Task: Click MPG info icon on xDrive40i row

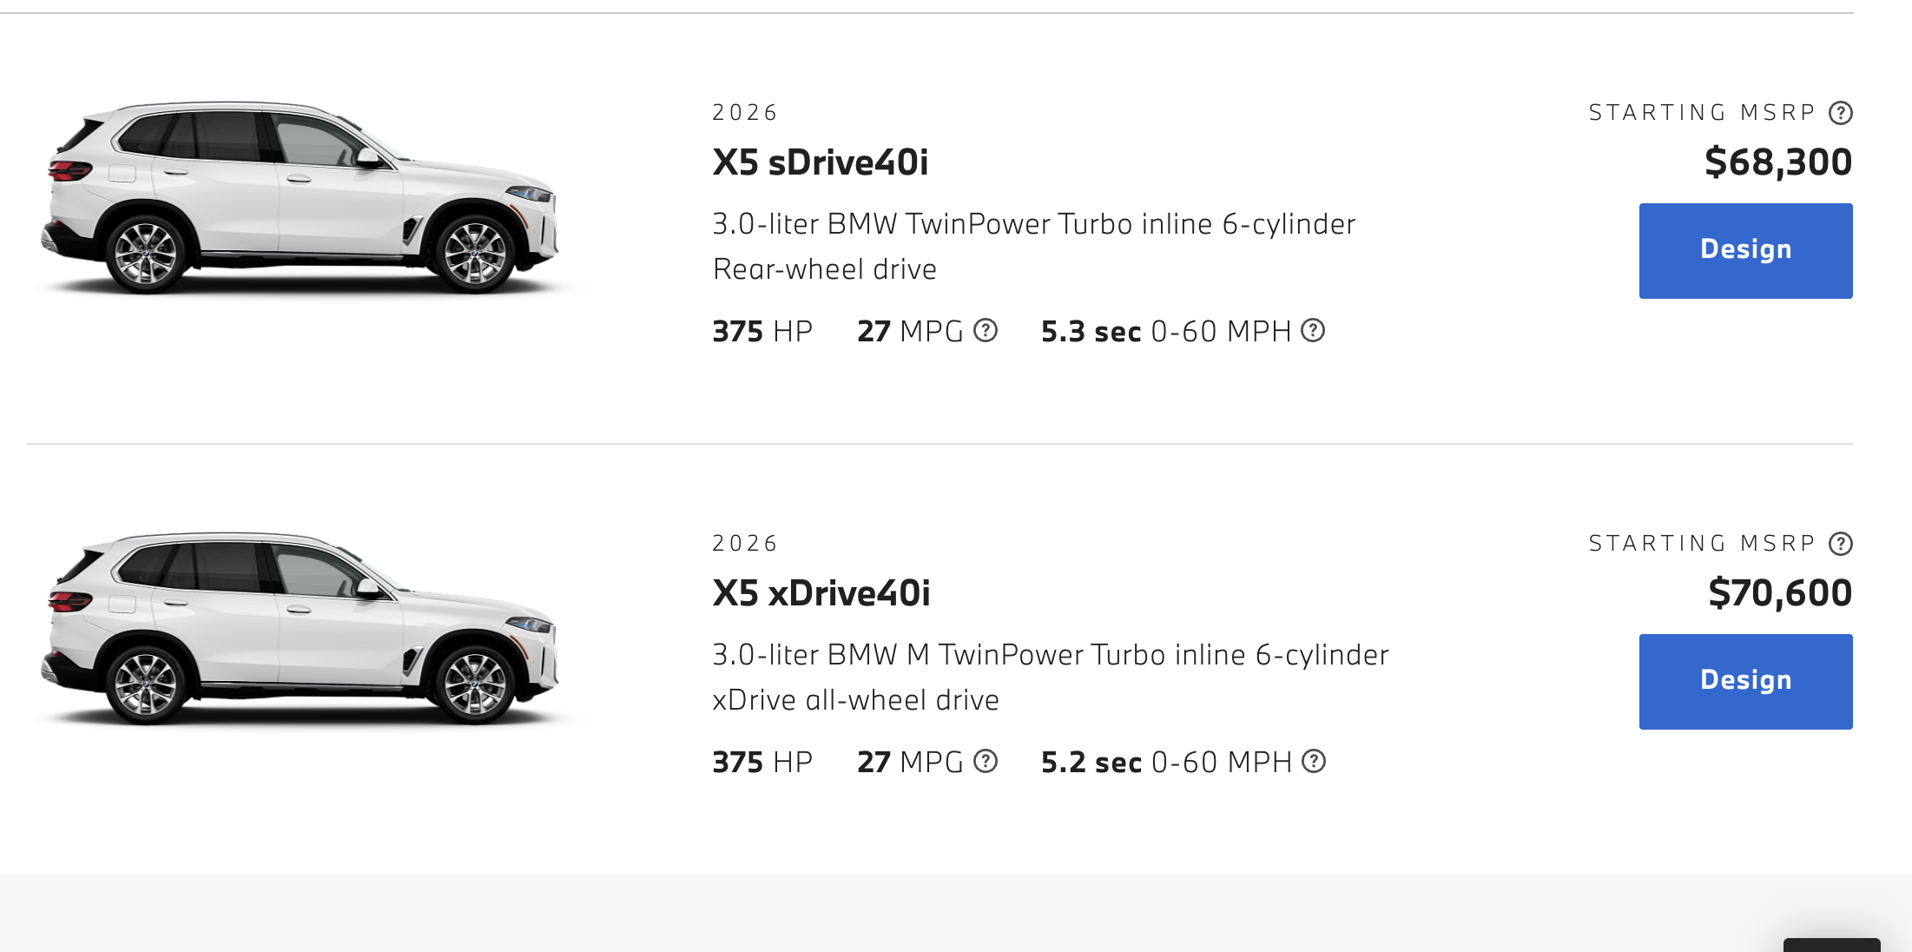Action: [x=986, y=761]
